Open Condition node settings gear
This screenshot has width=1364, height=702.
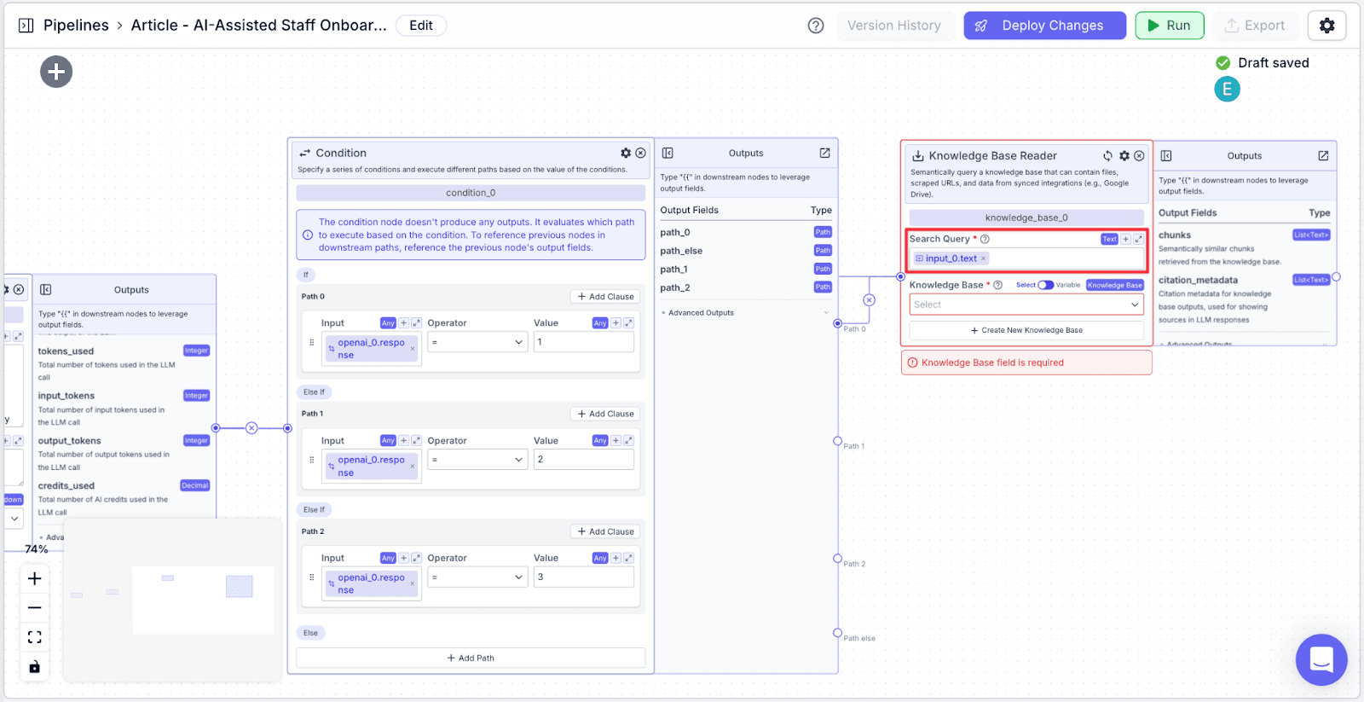(626, 153)
